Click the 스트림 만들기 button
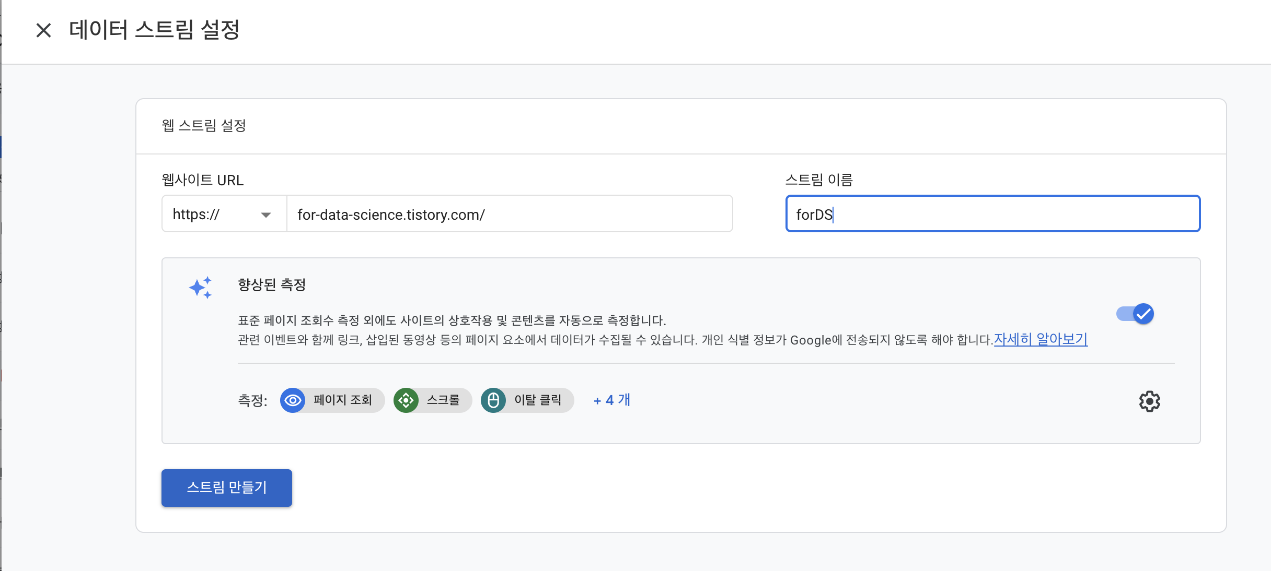Image resolution: width=1271 pixels, height=571 pixels. (226, 487)
